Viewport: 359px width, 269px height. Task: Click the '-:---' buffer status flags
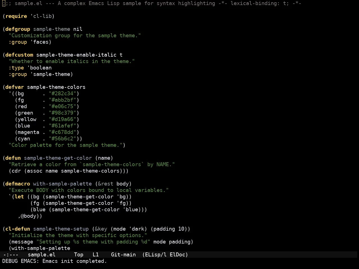[10, 255]
